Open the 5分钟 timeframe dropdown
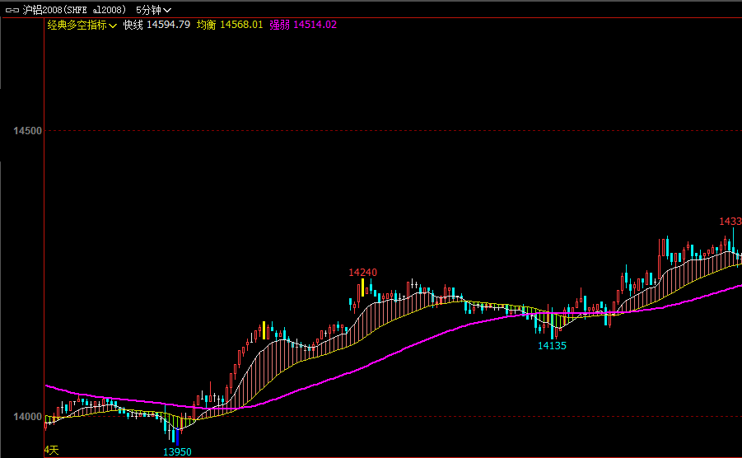Image resolution: width=742 pixels, height=458 pixels. pos(154,10)
